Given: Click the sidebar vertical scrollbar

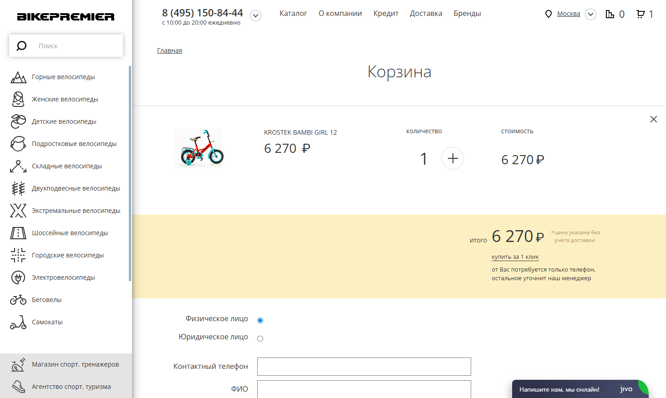Looking at the screenshot, I should [x=130, y=173].
